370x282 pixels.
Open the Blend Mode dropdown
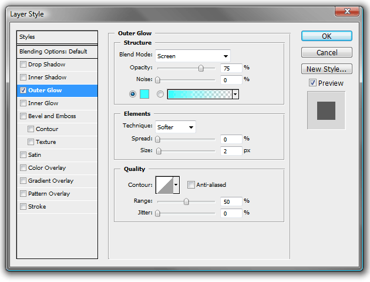click(x=193, y=56)
